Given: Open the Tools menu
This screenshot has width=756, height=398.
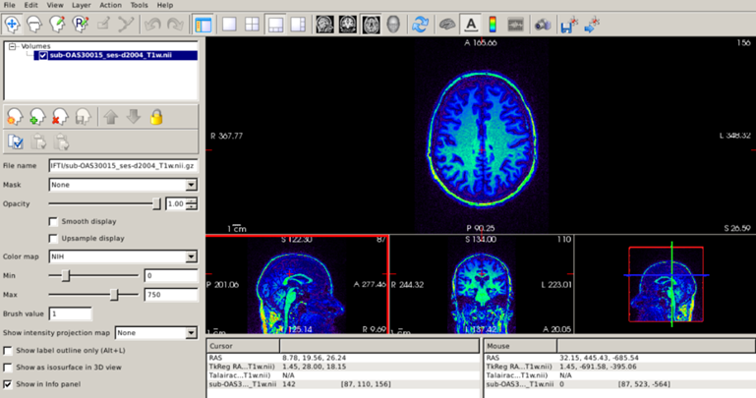Looking at the screenshot, I should (139, 5).
